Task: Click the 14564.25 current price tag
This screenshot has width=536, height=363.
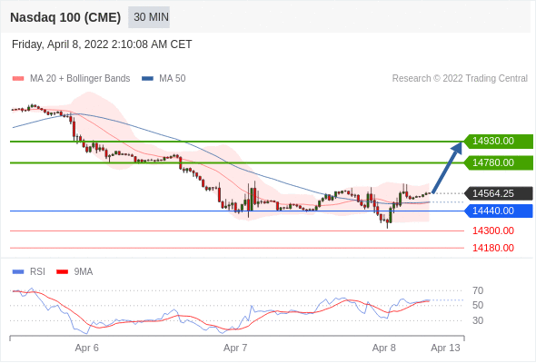Action: pyautogui.click(x=499, y=193)
